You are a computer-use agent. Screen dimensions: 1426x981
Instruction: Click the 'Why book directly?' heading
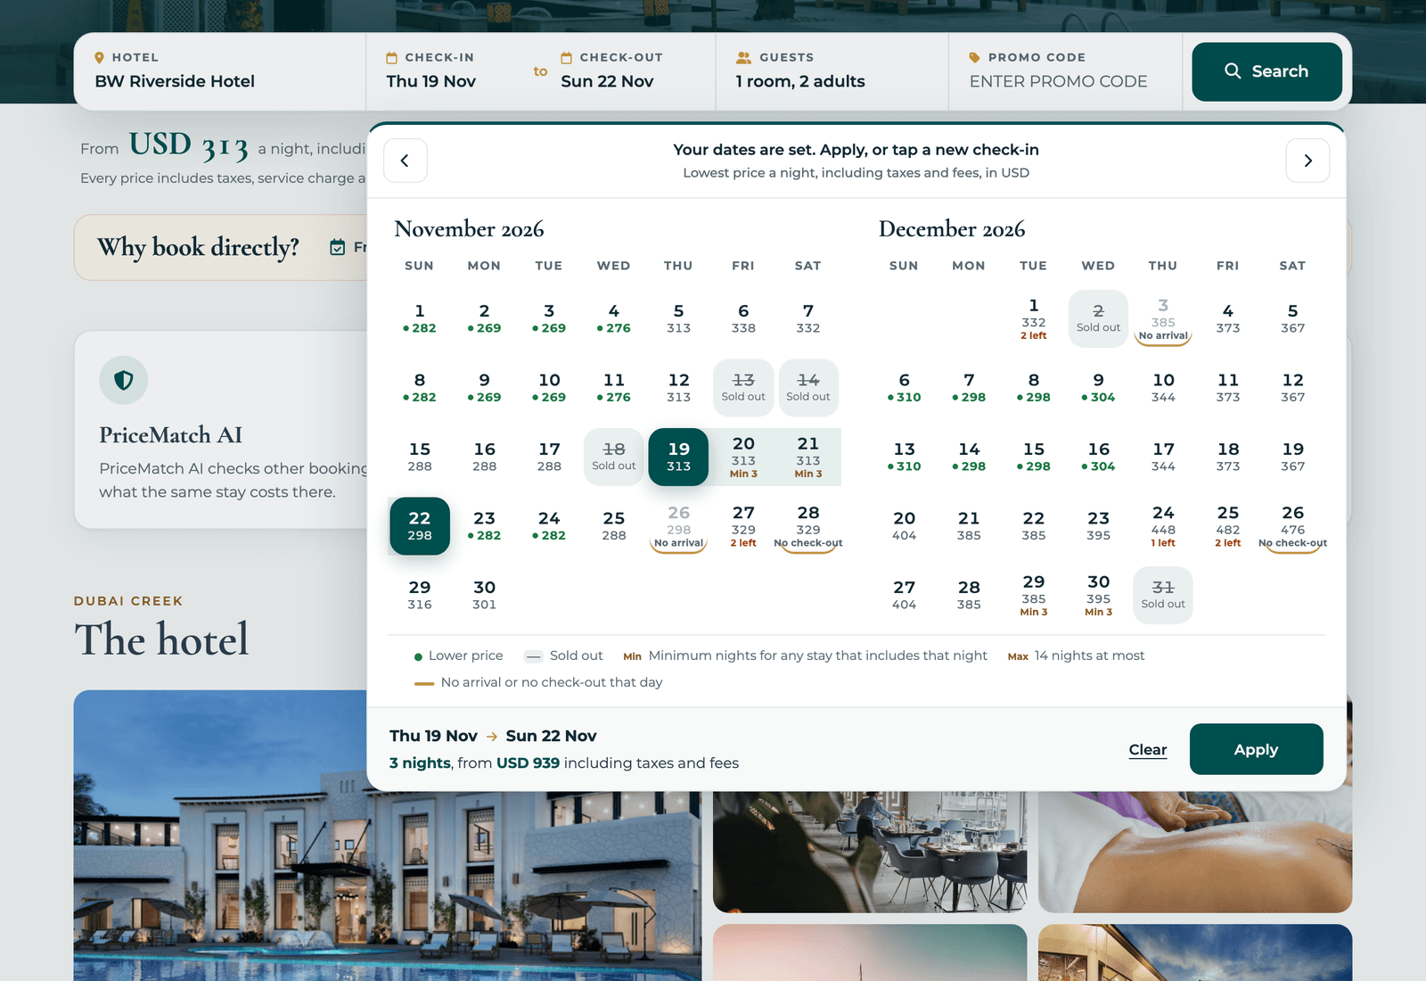pos(198,247)
